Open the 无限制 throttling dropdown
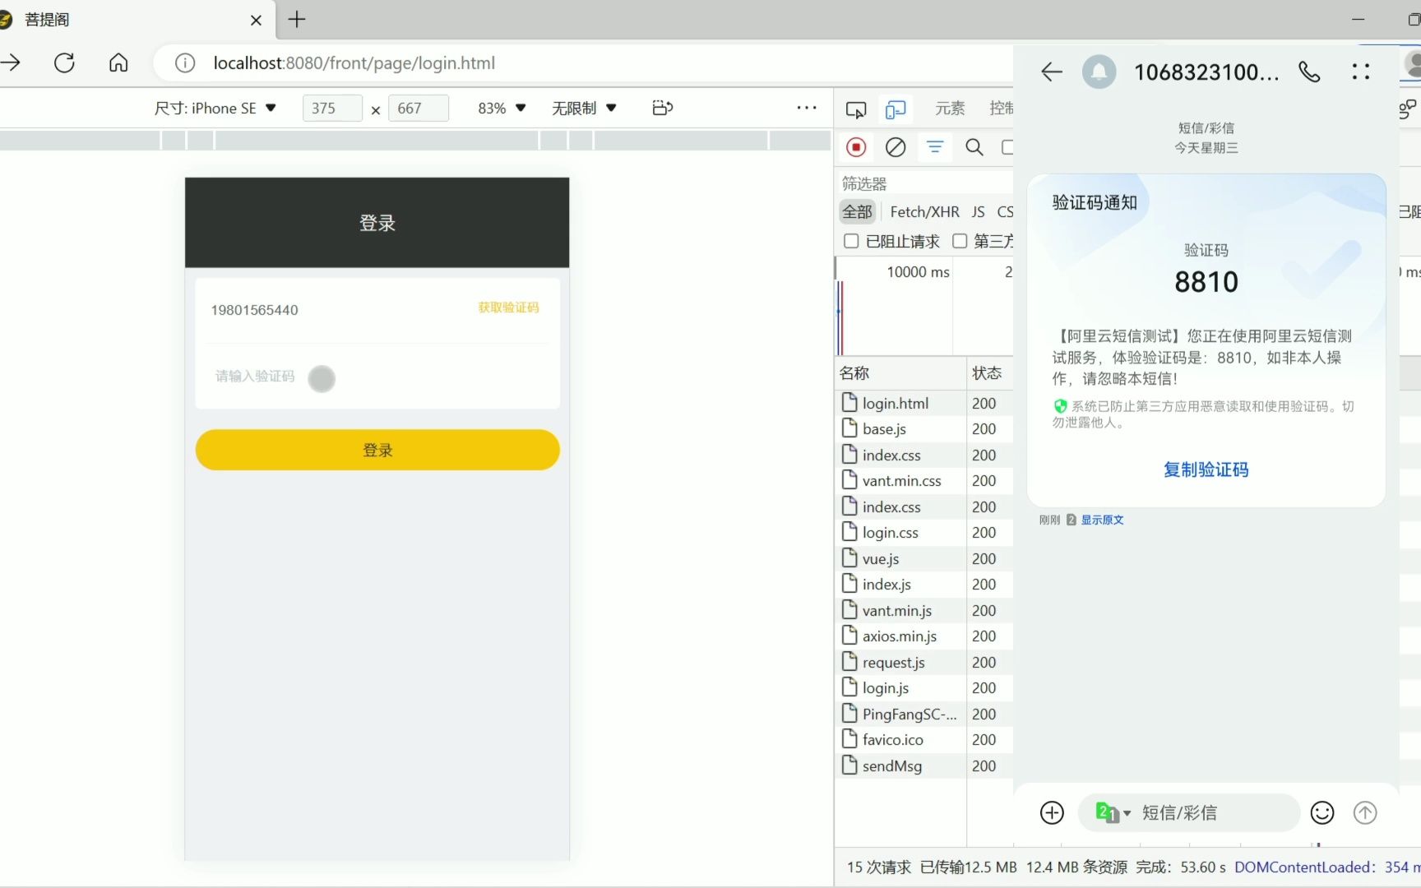The width and height of the screenshot is (1421, 888). 584,108
